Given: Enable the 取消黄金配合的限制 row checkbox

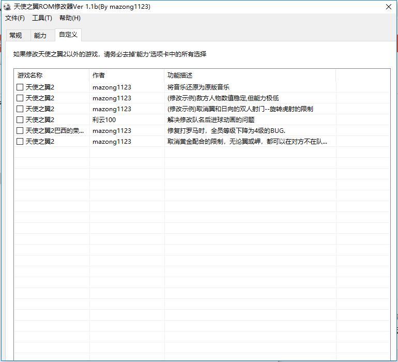Looking at the screenshot, I should click(20, 142).
